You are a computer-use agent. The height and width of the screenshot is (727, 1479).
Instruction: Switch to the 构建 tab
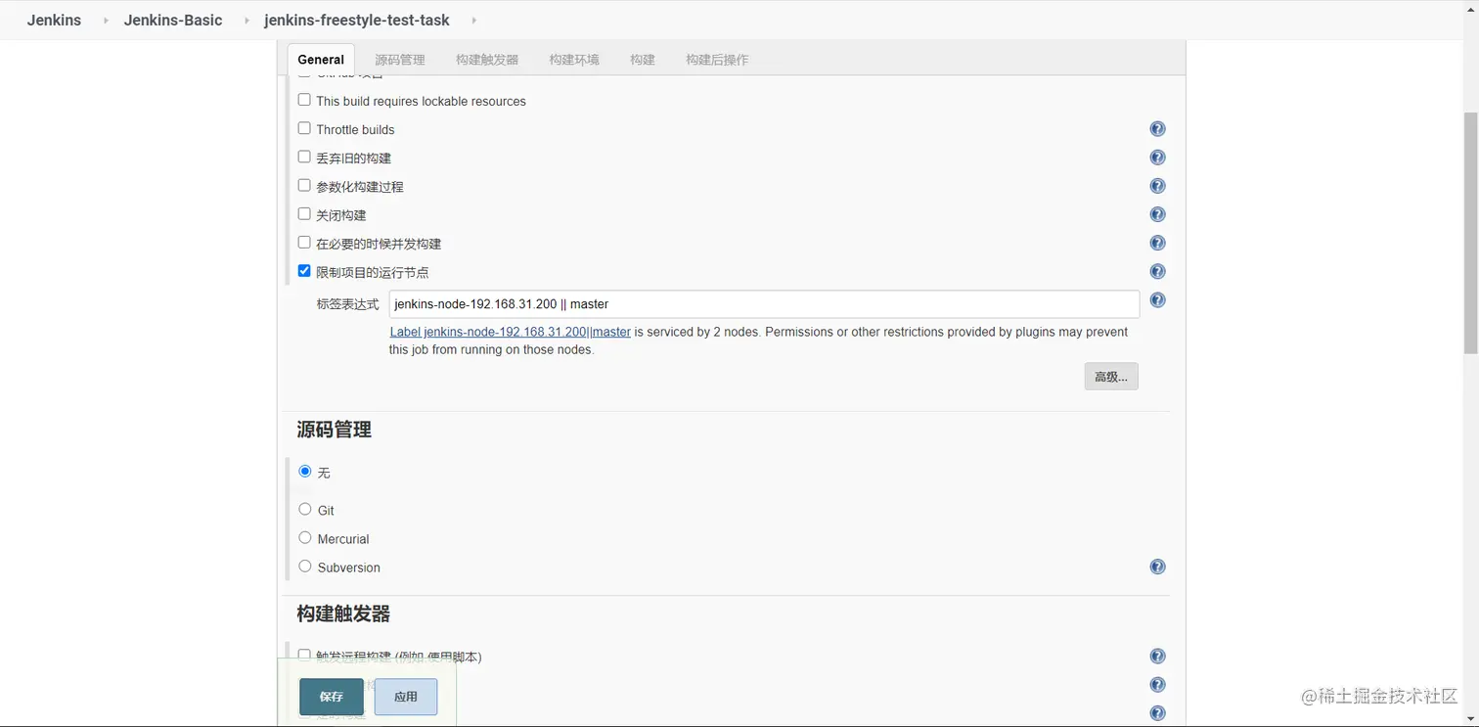(x=643, y=60)
